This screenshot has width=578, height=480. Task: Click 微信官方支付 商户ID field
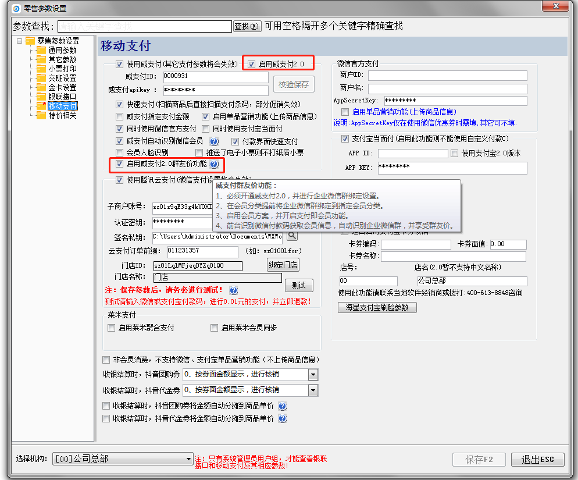[x=448, y=76]
